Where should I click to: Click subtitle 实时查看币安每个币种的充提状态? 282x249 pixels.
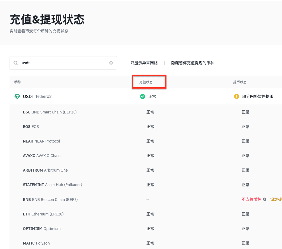pyautogui.click(x=39, y=31)
